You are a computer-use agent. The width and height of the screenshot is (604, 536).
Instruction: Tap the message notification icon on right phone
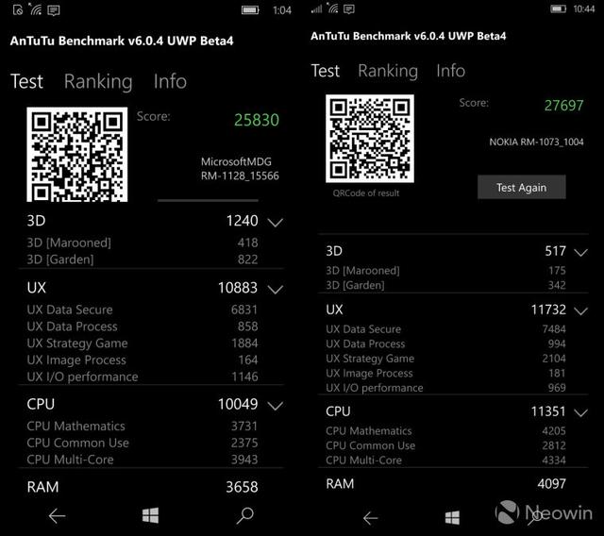point(349,8)
